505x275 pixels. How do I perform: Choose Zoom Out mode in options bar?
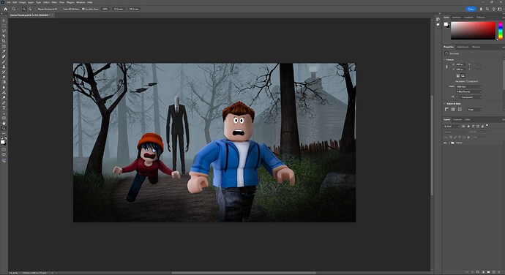[x=30, y=9]
